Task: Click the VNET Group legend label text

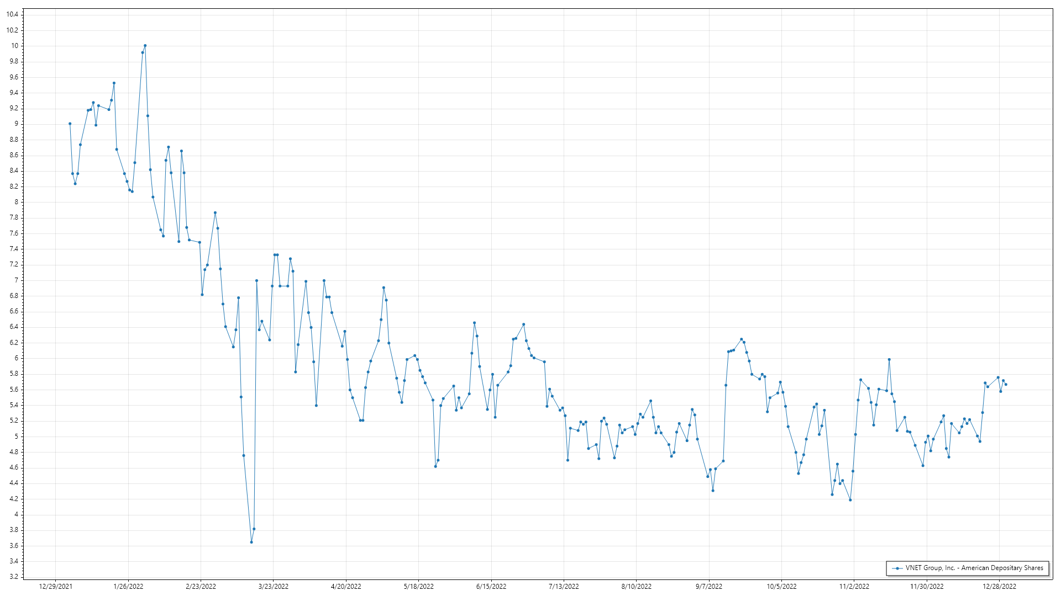Action: tap(974, 568)
